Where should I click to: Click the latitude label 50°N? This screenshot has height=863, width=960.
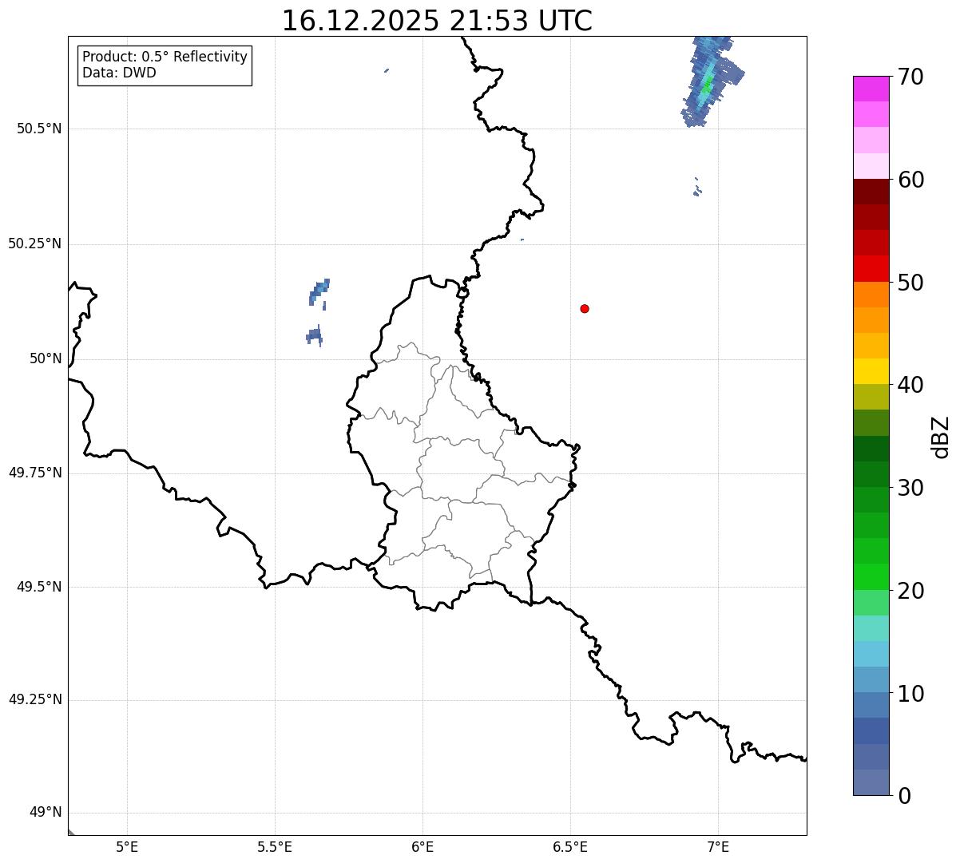click(x=46, y=358)
